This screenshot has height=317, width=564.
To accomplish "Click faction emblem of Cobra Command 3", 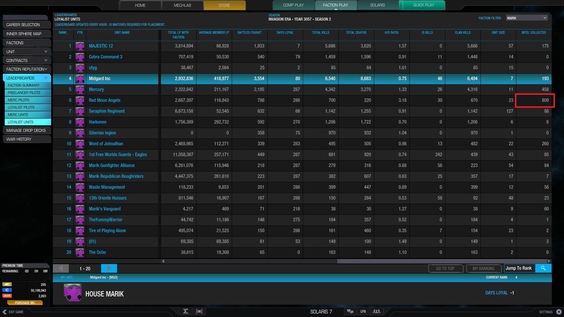I will (80, 57).
